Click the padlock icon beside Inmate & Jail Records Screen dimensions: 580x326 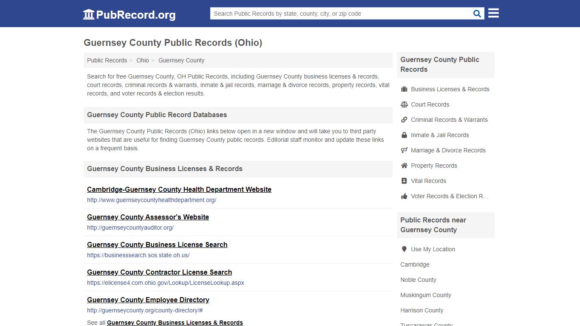(404, 135)
